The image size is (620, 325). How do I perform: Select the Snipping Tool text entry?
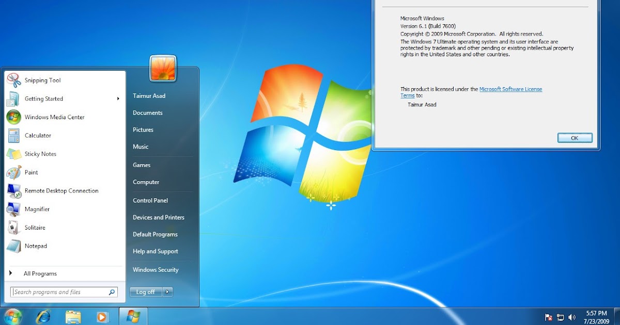tap(43, 80)
